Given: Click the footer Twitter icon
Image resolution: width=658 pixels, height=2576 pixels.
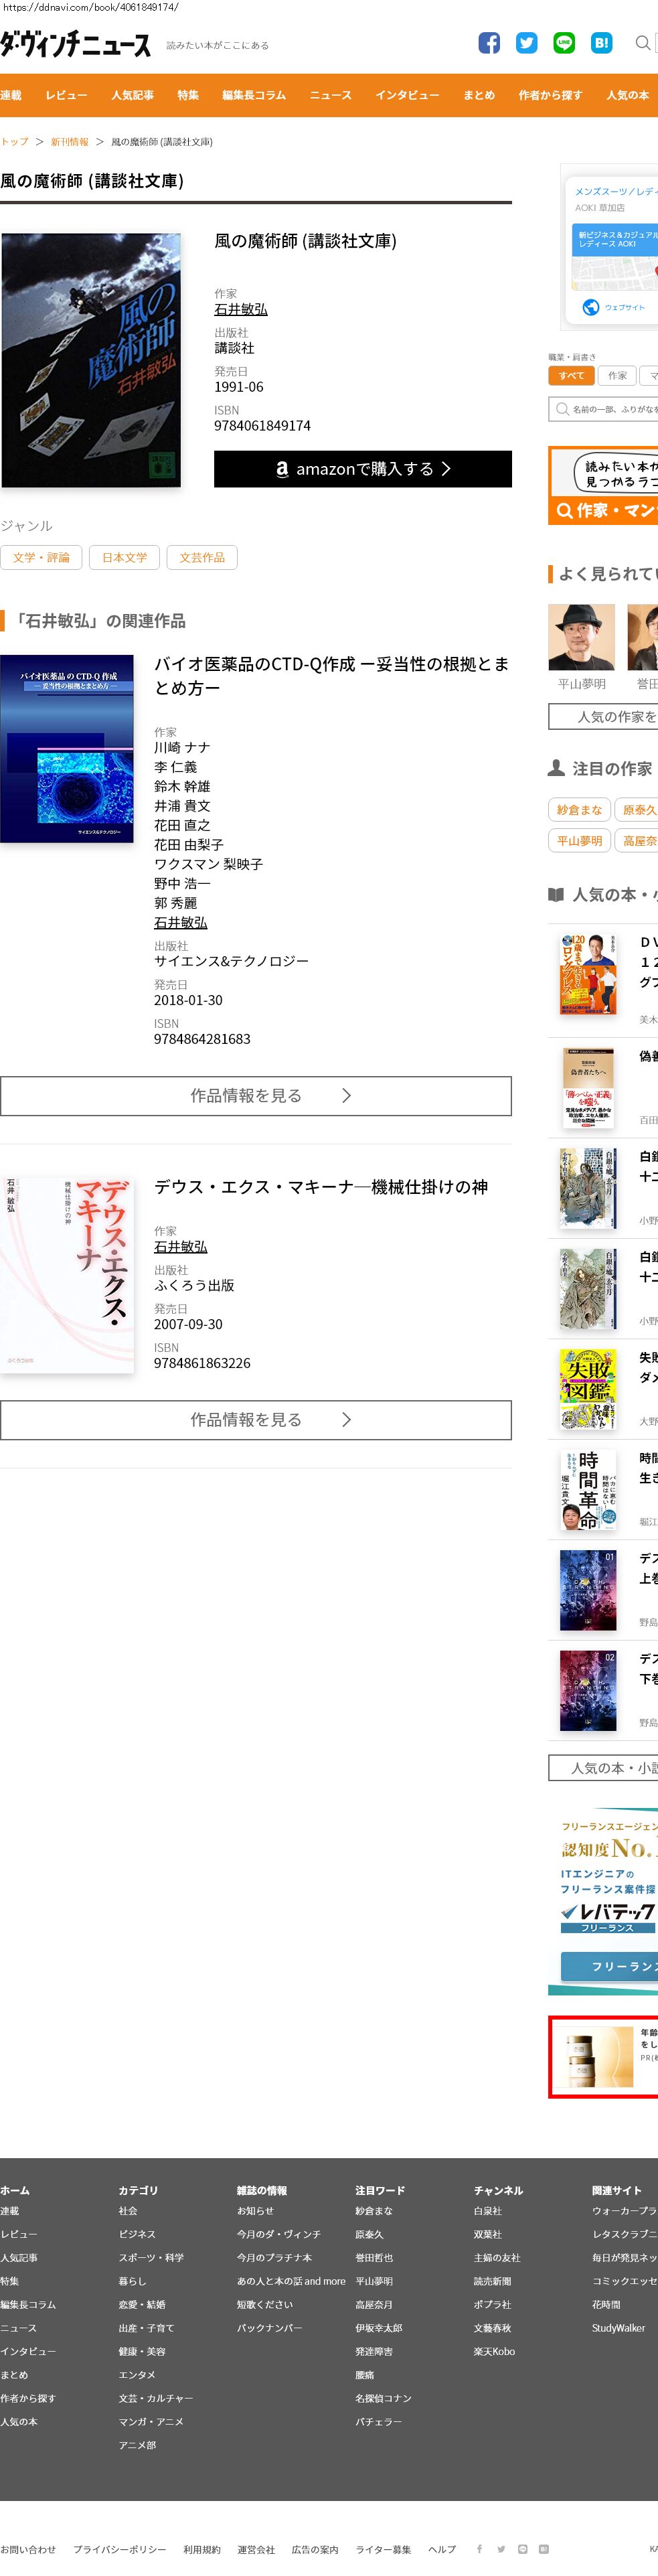Looking at the screenshot, I should click(501, 2548).
